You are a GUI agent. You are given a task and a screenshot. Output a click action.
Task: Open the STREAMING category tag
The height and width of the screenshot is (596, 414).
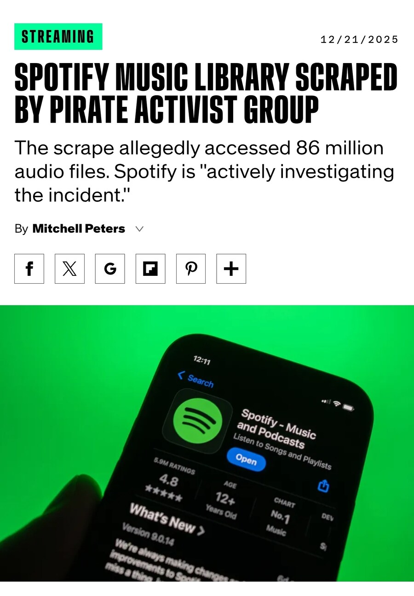pos(58,36)
